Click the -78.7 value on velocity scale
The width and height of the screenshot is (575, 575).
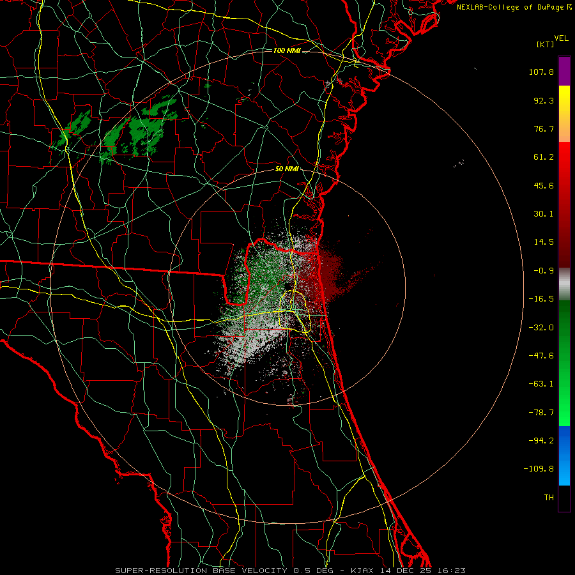click(541, 413)
